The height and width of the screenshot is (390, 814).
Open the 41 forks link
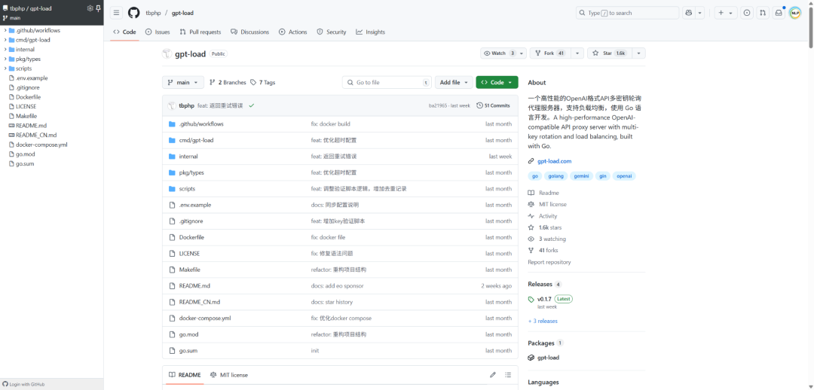tap(543, 251)
